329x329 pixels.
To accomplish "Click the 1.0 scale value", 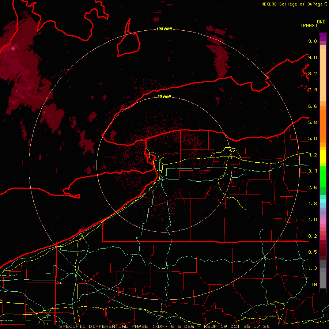I will pyautogui.click(x=313, y=220).
